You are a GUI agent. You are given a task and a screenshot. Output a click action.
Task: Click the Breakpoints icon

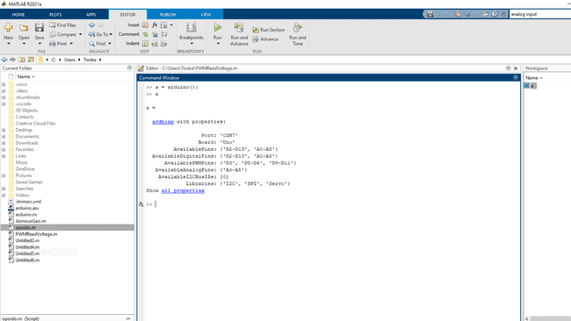coord(192,28)
